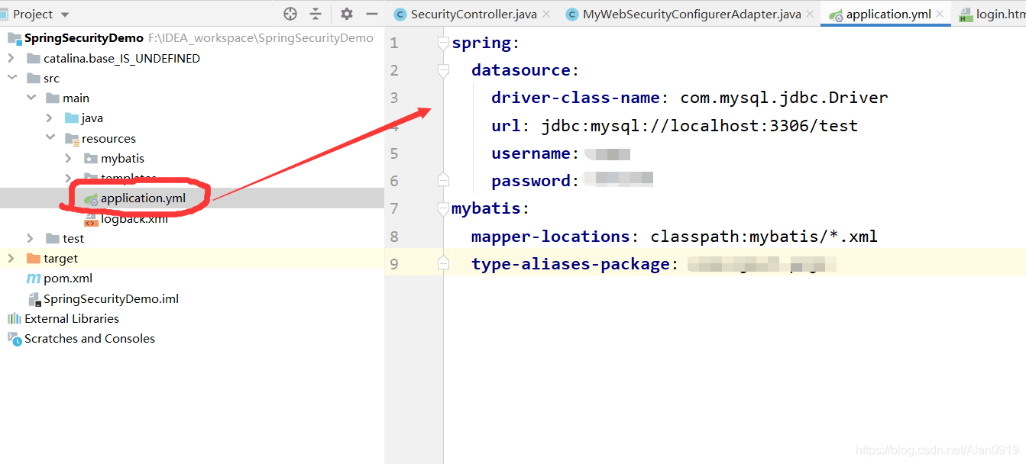The width and height of the screenshot is (1026, 464).
Task: Switch to SecurityController.java tab
Action: tap(474, 14)
